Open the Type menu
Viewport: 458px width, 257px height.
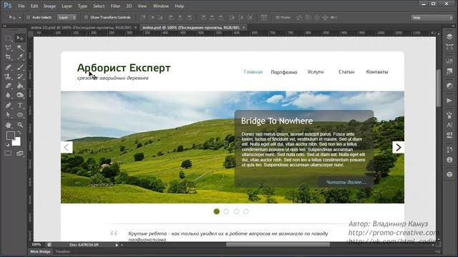[82, 6]
